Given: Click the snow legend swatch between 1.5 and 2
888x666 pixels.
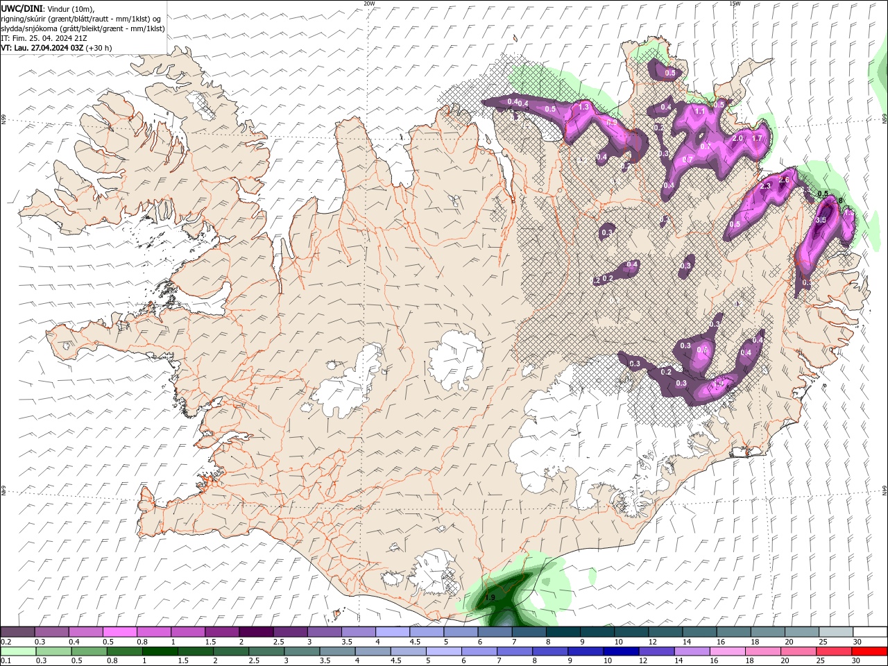Looking at the screenshot, I should (222, 632).
